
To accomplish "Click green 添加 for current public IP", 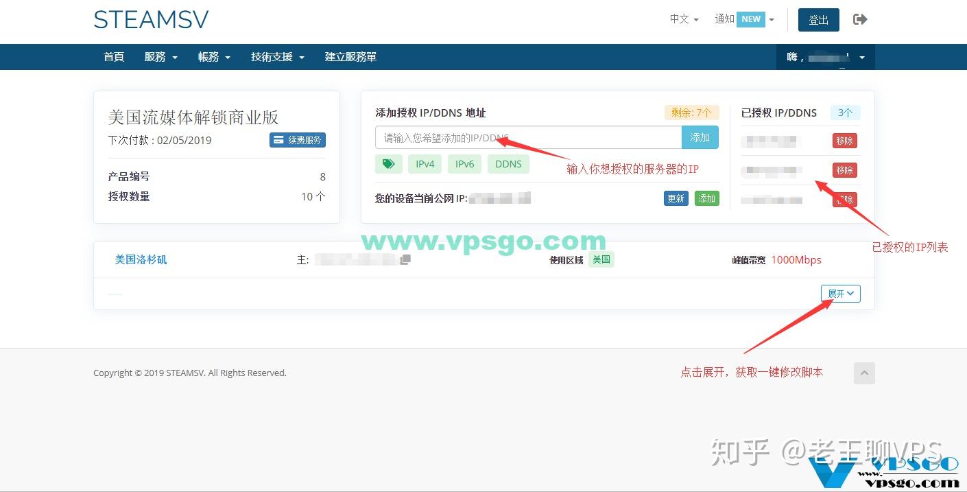I will point(707,198).
